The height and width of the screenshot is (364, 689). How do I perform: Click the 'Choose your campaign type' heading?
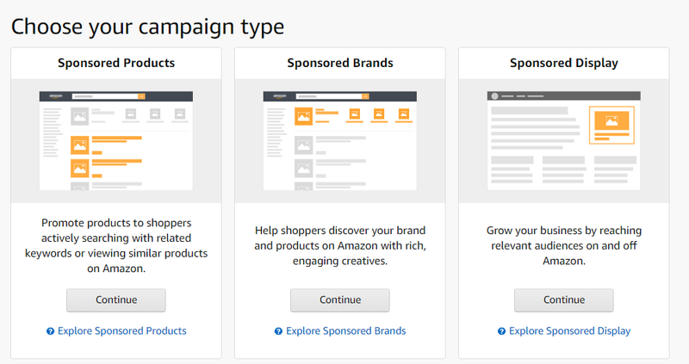pyautogui.click(x=147, y=26)
